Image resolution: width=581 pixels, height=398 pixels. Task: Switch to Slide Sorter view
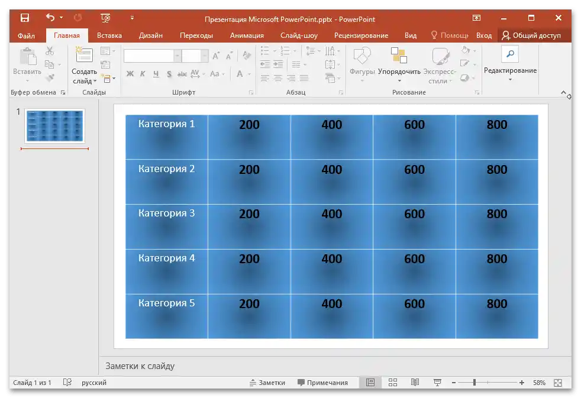(x=393, y=383)
